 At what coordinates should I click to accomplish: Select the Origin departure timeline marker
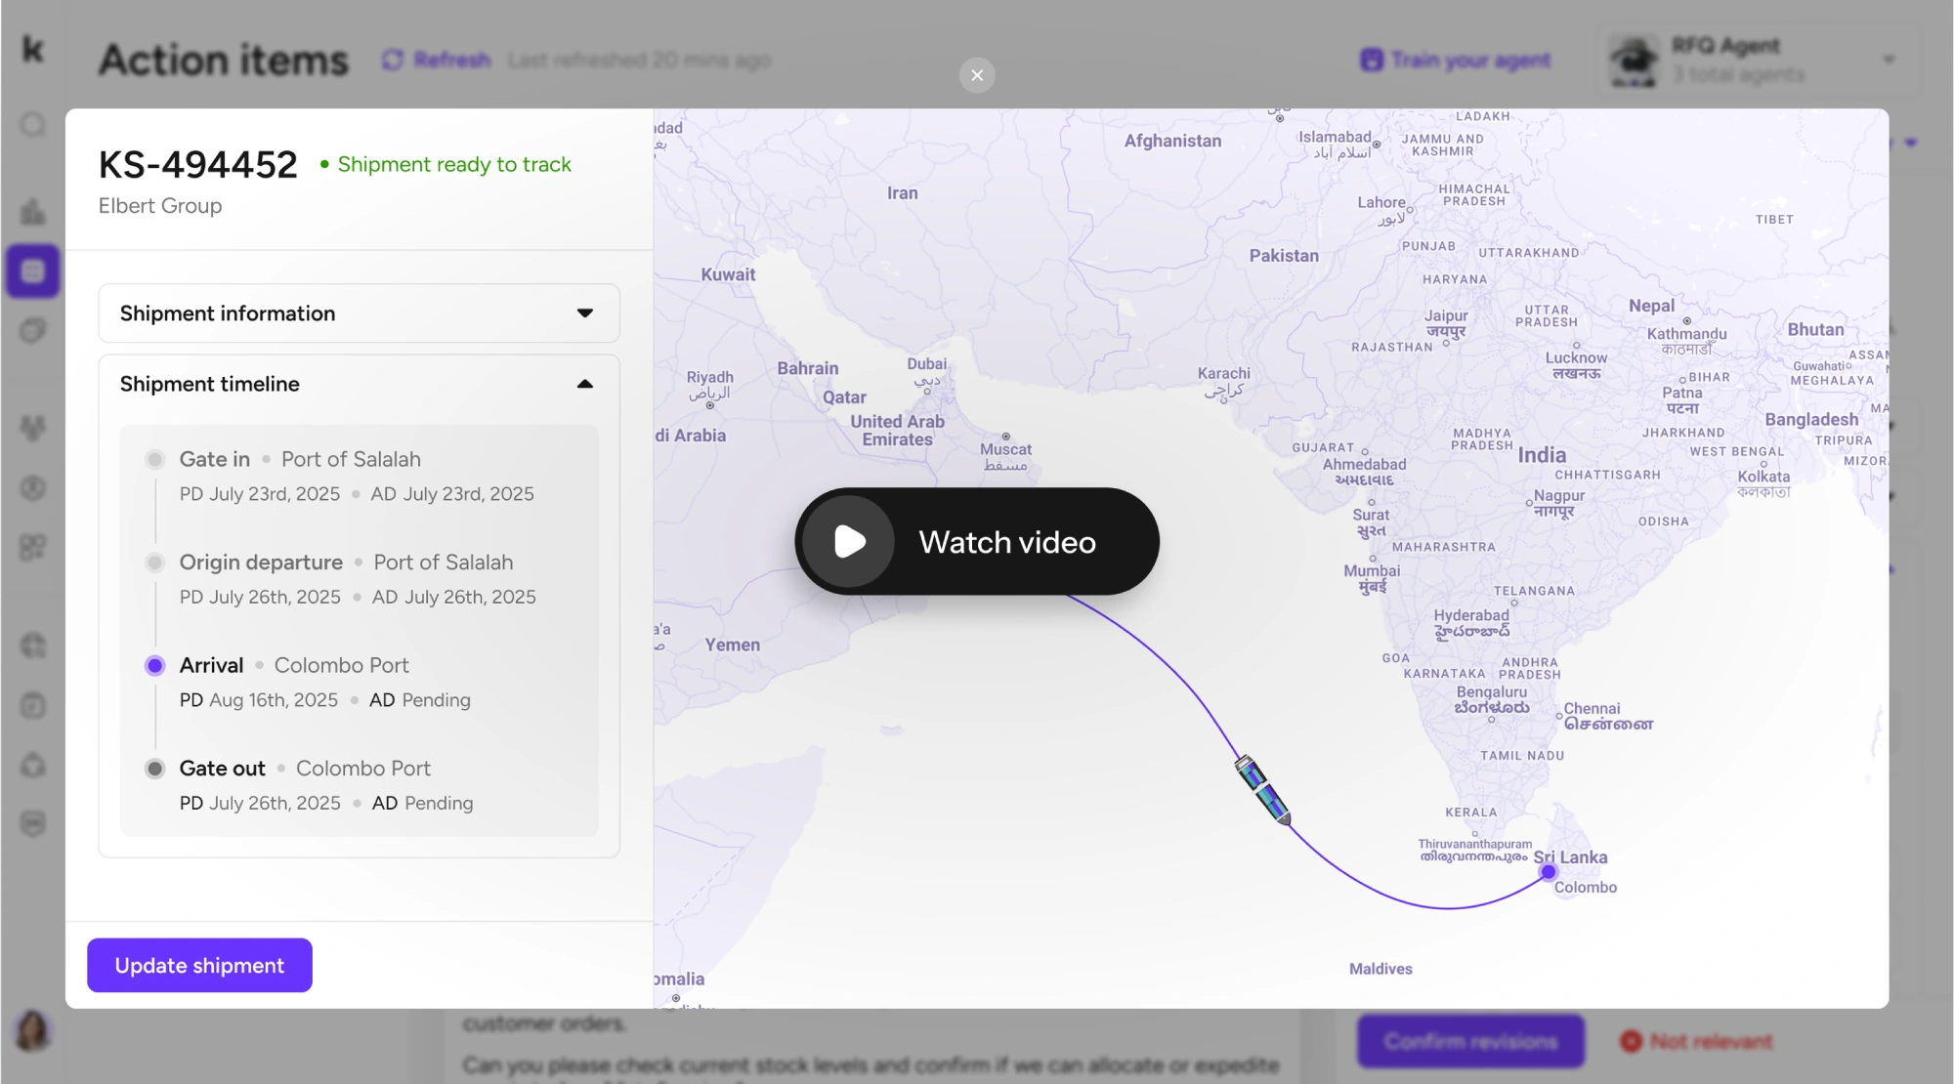pyautogui.click(x=154, y=563)
